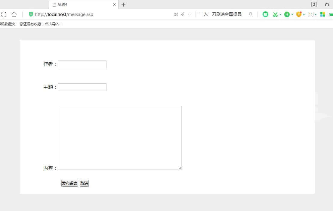Click the colorful four-square apps icon
This screenshot has height=211, width=333.
tap(322, 14)
